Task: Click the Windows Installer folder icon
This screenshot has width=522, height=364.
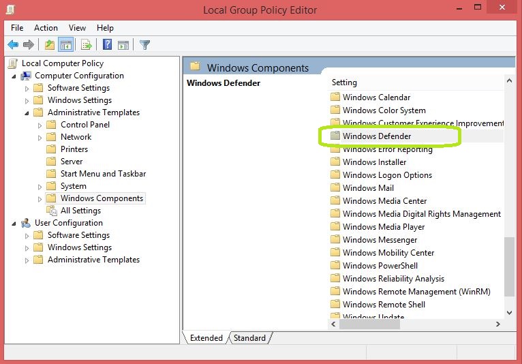Action: [335, 162]
